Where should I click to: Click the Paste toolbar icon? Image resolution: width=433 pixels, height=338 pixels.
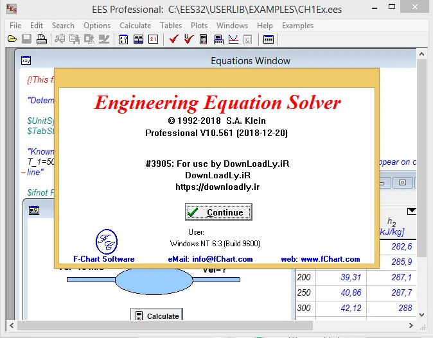(x=89, y=39)
